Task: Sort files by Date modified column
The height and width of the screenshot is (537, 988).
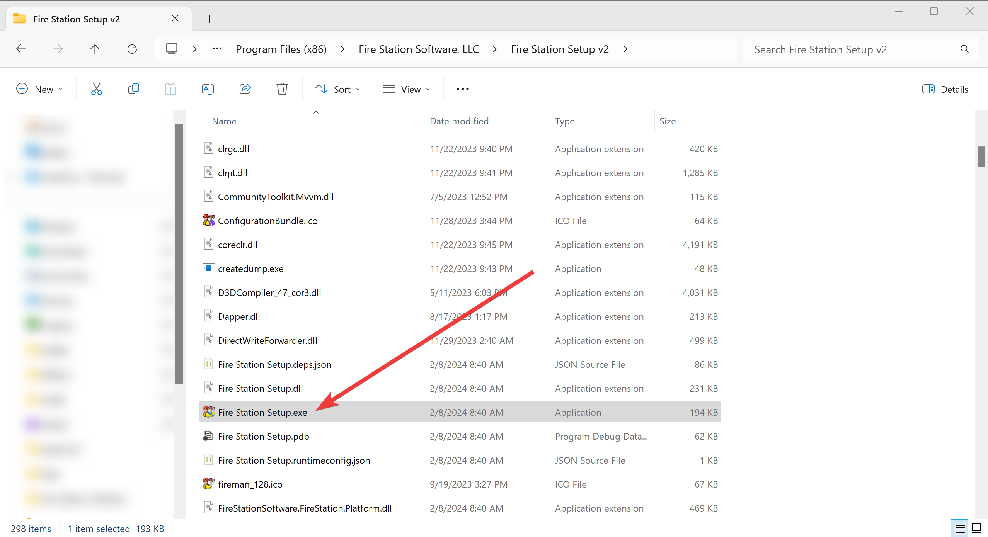Action: click(459, 121)
